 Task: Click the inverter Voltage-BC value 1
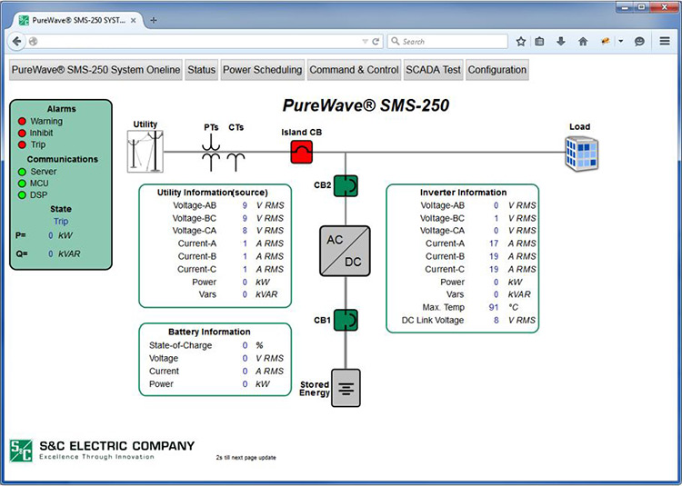(496, 218)
